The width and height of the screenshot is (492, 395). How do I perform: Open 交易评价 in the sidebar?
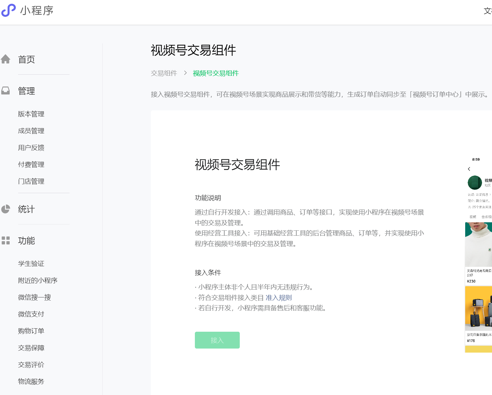(31, 365)
